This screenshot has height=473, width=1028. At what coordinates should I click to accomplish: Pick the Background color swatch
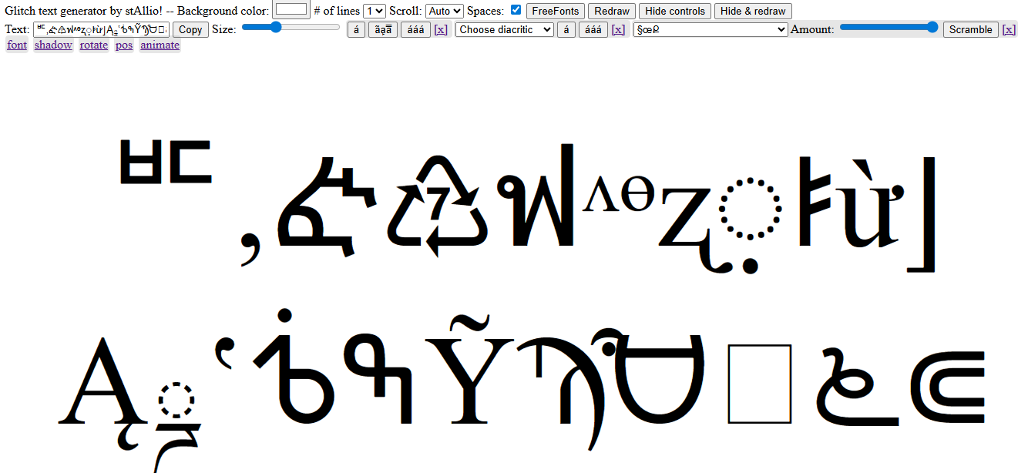291,10
